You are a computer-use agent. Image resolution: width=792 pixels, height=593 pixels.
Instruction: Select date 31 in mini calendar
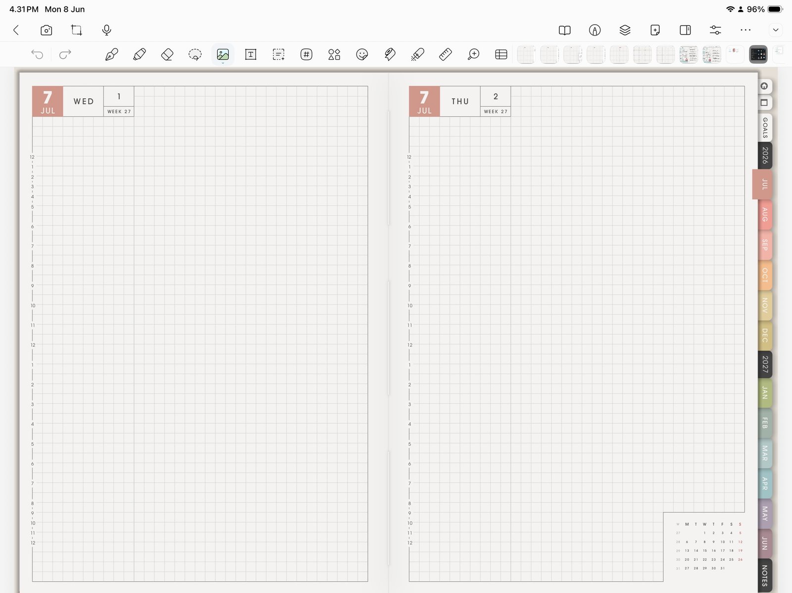point(723,568)
